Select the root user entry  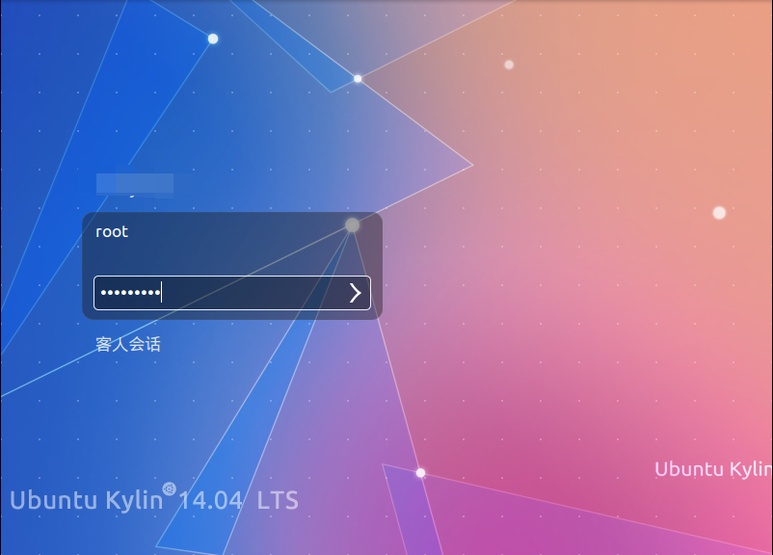pyautogui.click(x=112, y=231)
